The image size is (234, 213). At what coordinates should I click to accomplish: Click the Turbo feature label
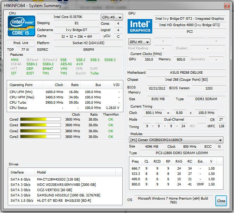tap(94, 73)
